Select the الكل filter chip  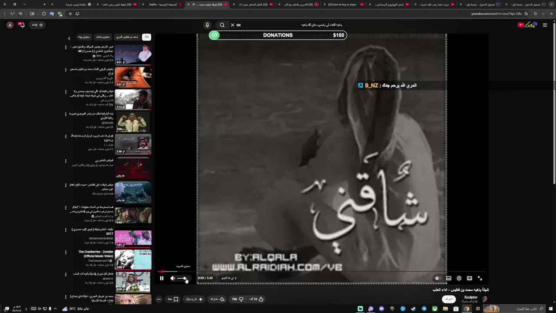146,37
